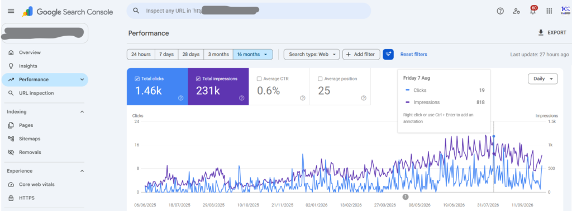The width and height of the screenshot is (572, 211).
Task: Click the Removals crossed-eye icon
Action: click(x=11, y=152)
